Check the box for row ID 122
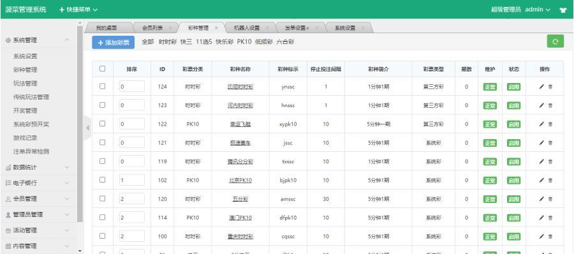 [x=103, y=124]
